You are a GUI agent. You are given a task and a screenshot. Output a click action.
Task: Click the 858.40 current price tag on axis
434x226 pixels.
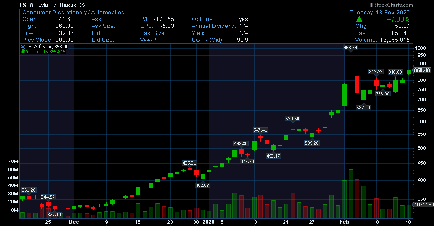click(422, 70)
